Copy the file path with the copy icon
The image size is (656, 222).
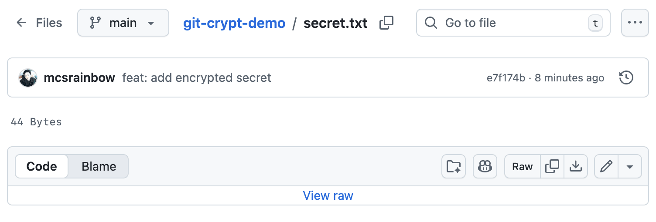(386, 23)
